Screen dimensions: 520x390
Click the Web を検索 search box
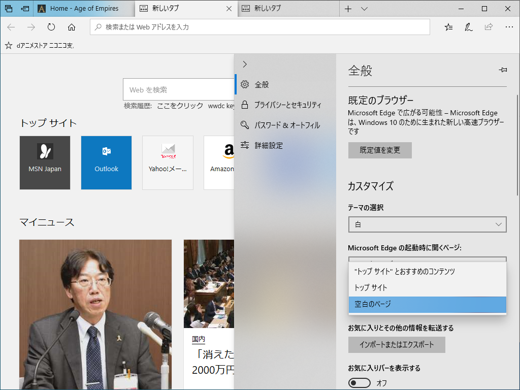click(178, 89)
